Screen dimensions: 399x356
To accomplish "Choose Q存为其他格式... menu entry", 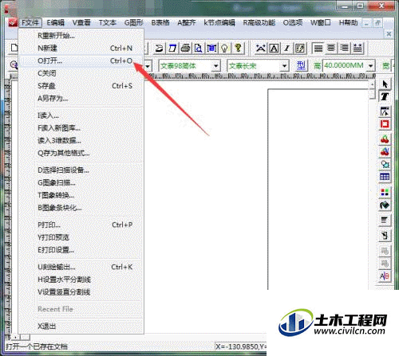I will (82, 153).
